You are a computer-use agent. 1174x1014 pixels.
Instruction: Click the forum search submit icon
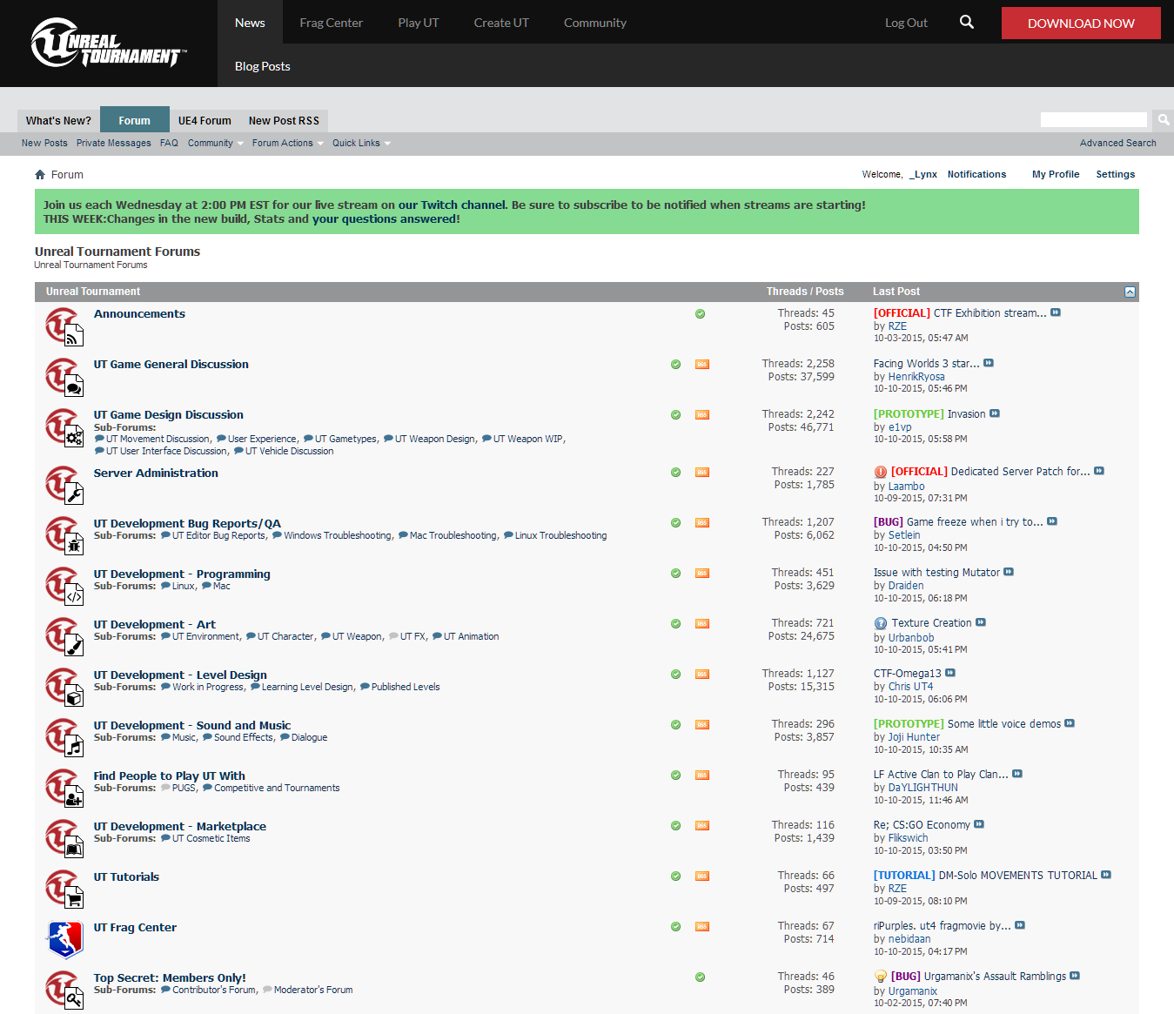1164,119
